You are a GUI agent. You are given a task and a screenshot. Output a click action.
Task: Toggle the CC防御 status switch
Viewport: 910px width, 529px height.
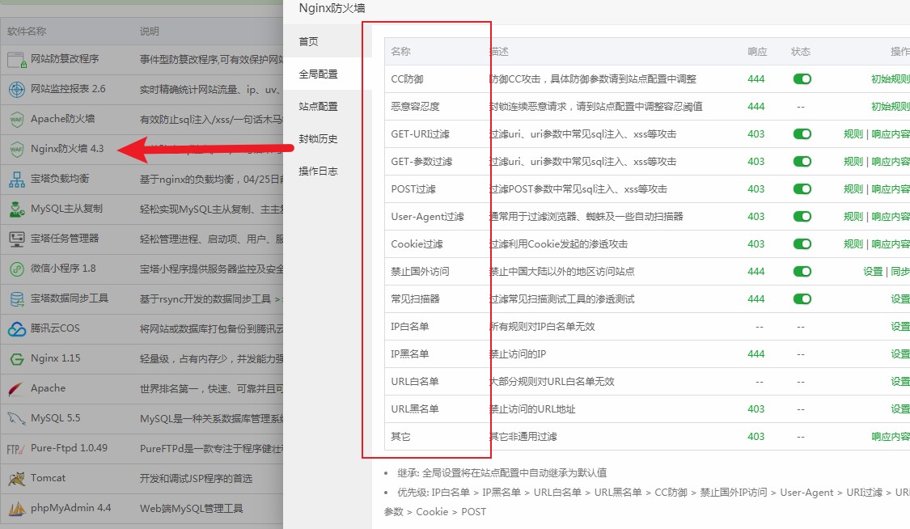802,79
